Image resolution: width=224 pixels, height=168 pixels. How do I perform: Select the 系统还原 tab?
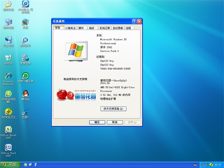[x=104, y=28]
